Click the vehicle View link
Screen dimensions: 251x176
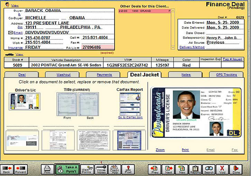[19, 54]
